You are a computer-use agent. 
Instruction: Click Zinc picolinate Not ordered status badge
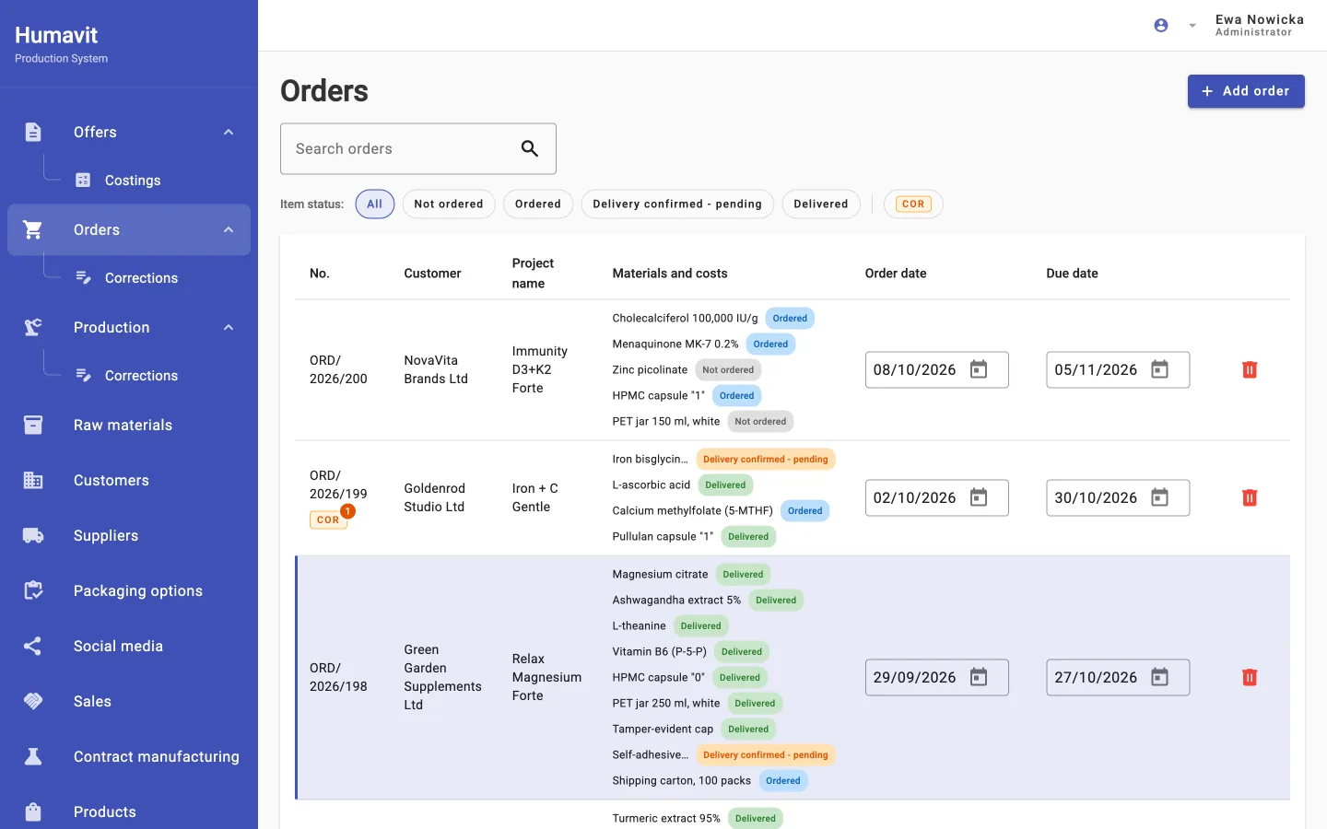[728, 370]
